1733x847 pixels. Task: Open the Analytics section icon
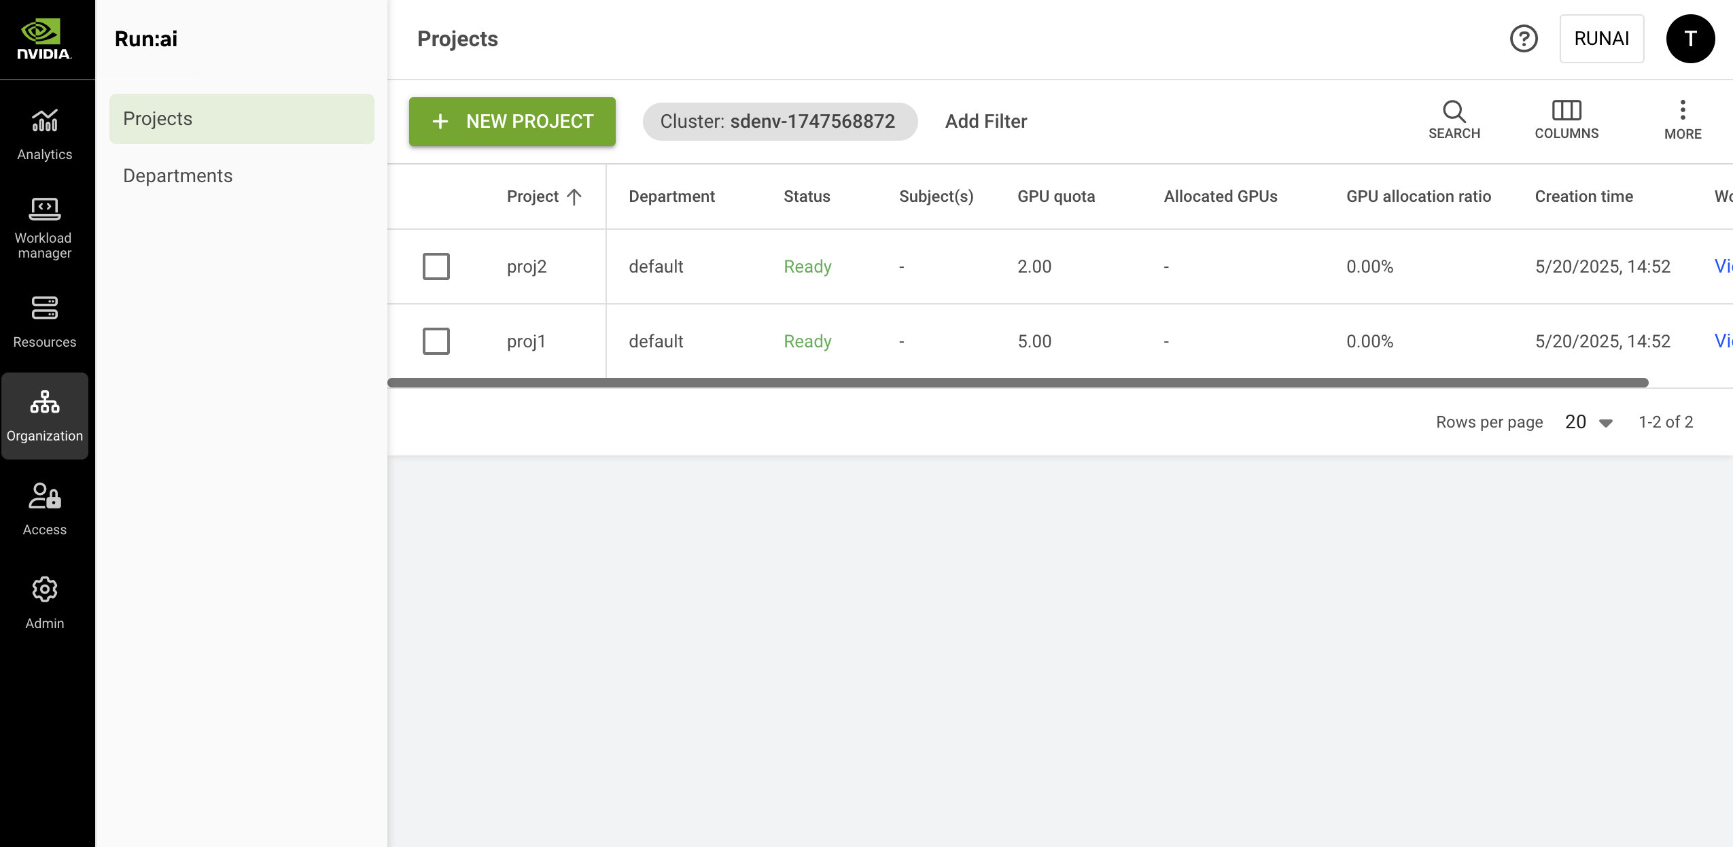(45, 134)
